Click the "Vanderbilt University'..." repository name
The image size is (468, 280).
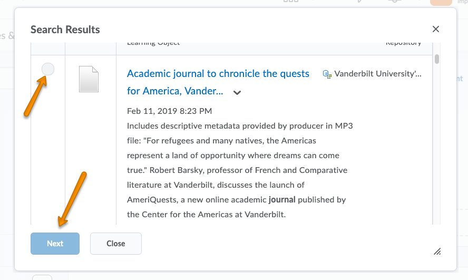tap(378, 74)
